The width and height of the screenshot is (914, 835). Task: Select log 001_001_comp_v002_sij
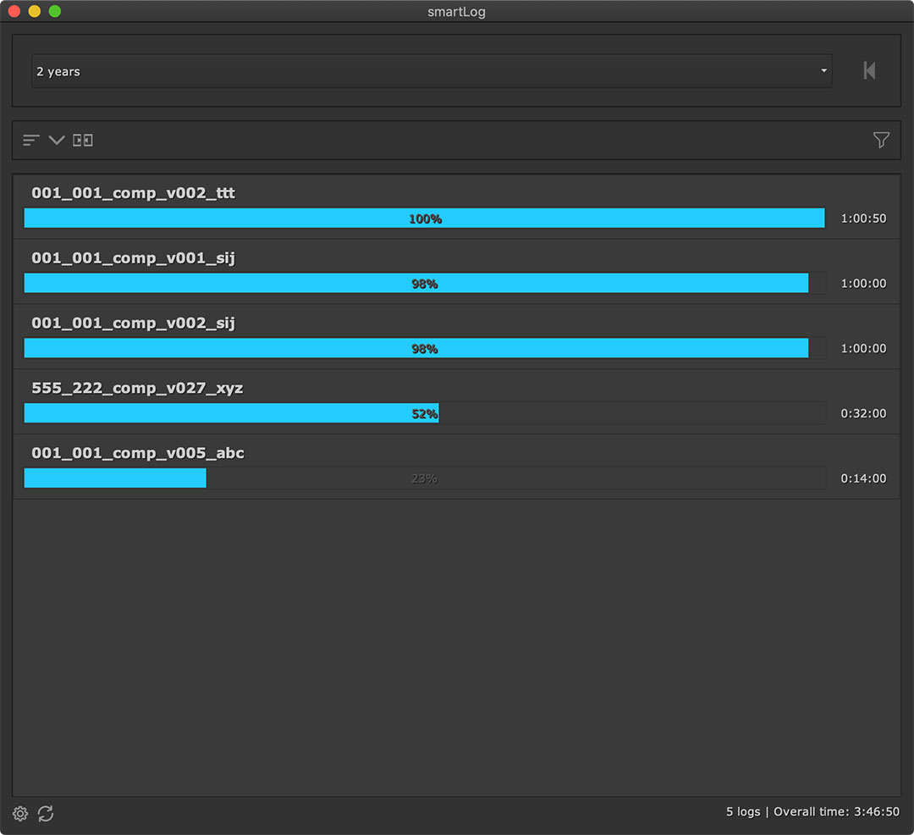point(134,323)
